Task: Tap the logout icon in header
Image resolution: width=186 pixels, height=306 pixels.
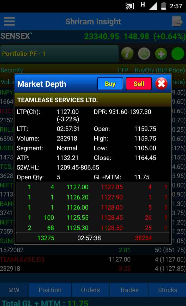Action: point(177,21)
